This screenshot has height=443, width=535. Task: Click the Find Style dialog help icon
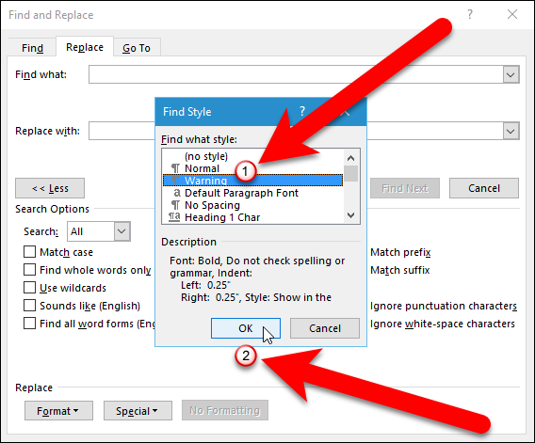(302, 111)
